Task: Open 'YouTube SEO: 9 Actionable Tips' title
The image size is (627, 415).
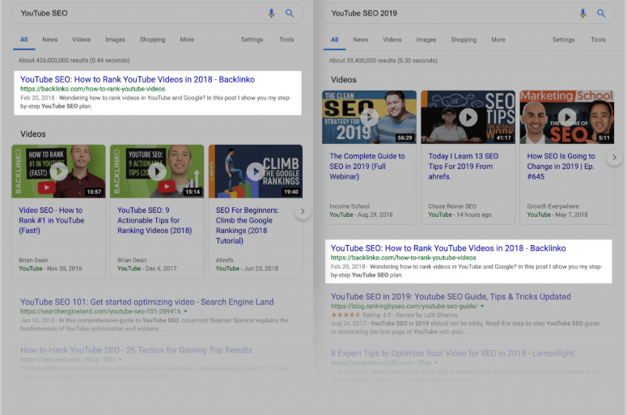Action: pyautogui.click(x=155, y=220)
